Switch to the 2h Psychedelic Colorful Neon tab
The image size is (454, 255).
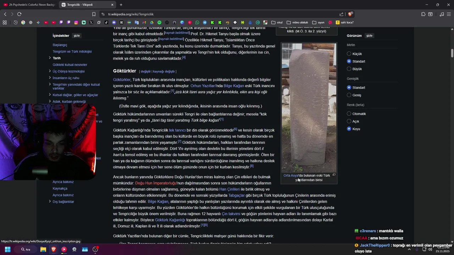[29, 5]
